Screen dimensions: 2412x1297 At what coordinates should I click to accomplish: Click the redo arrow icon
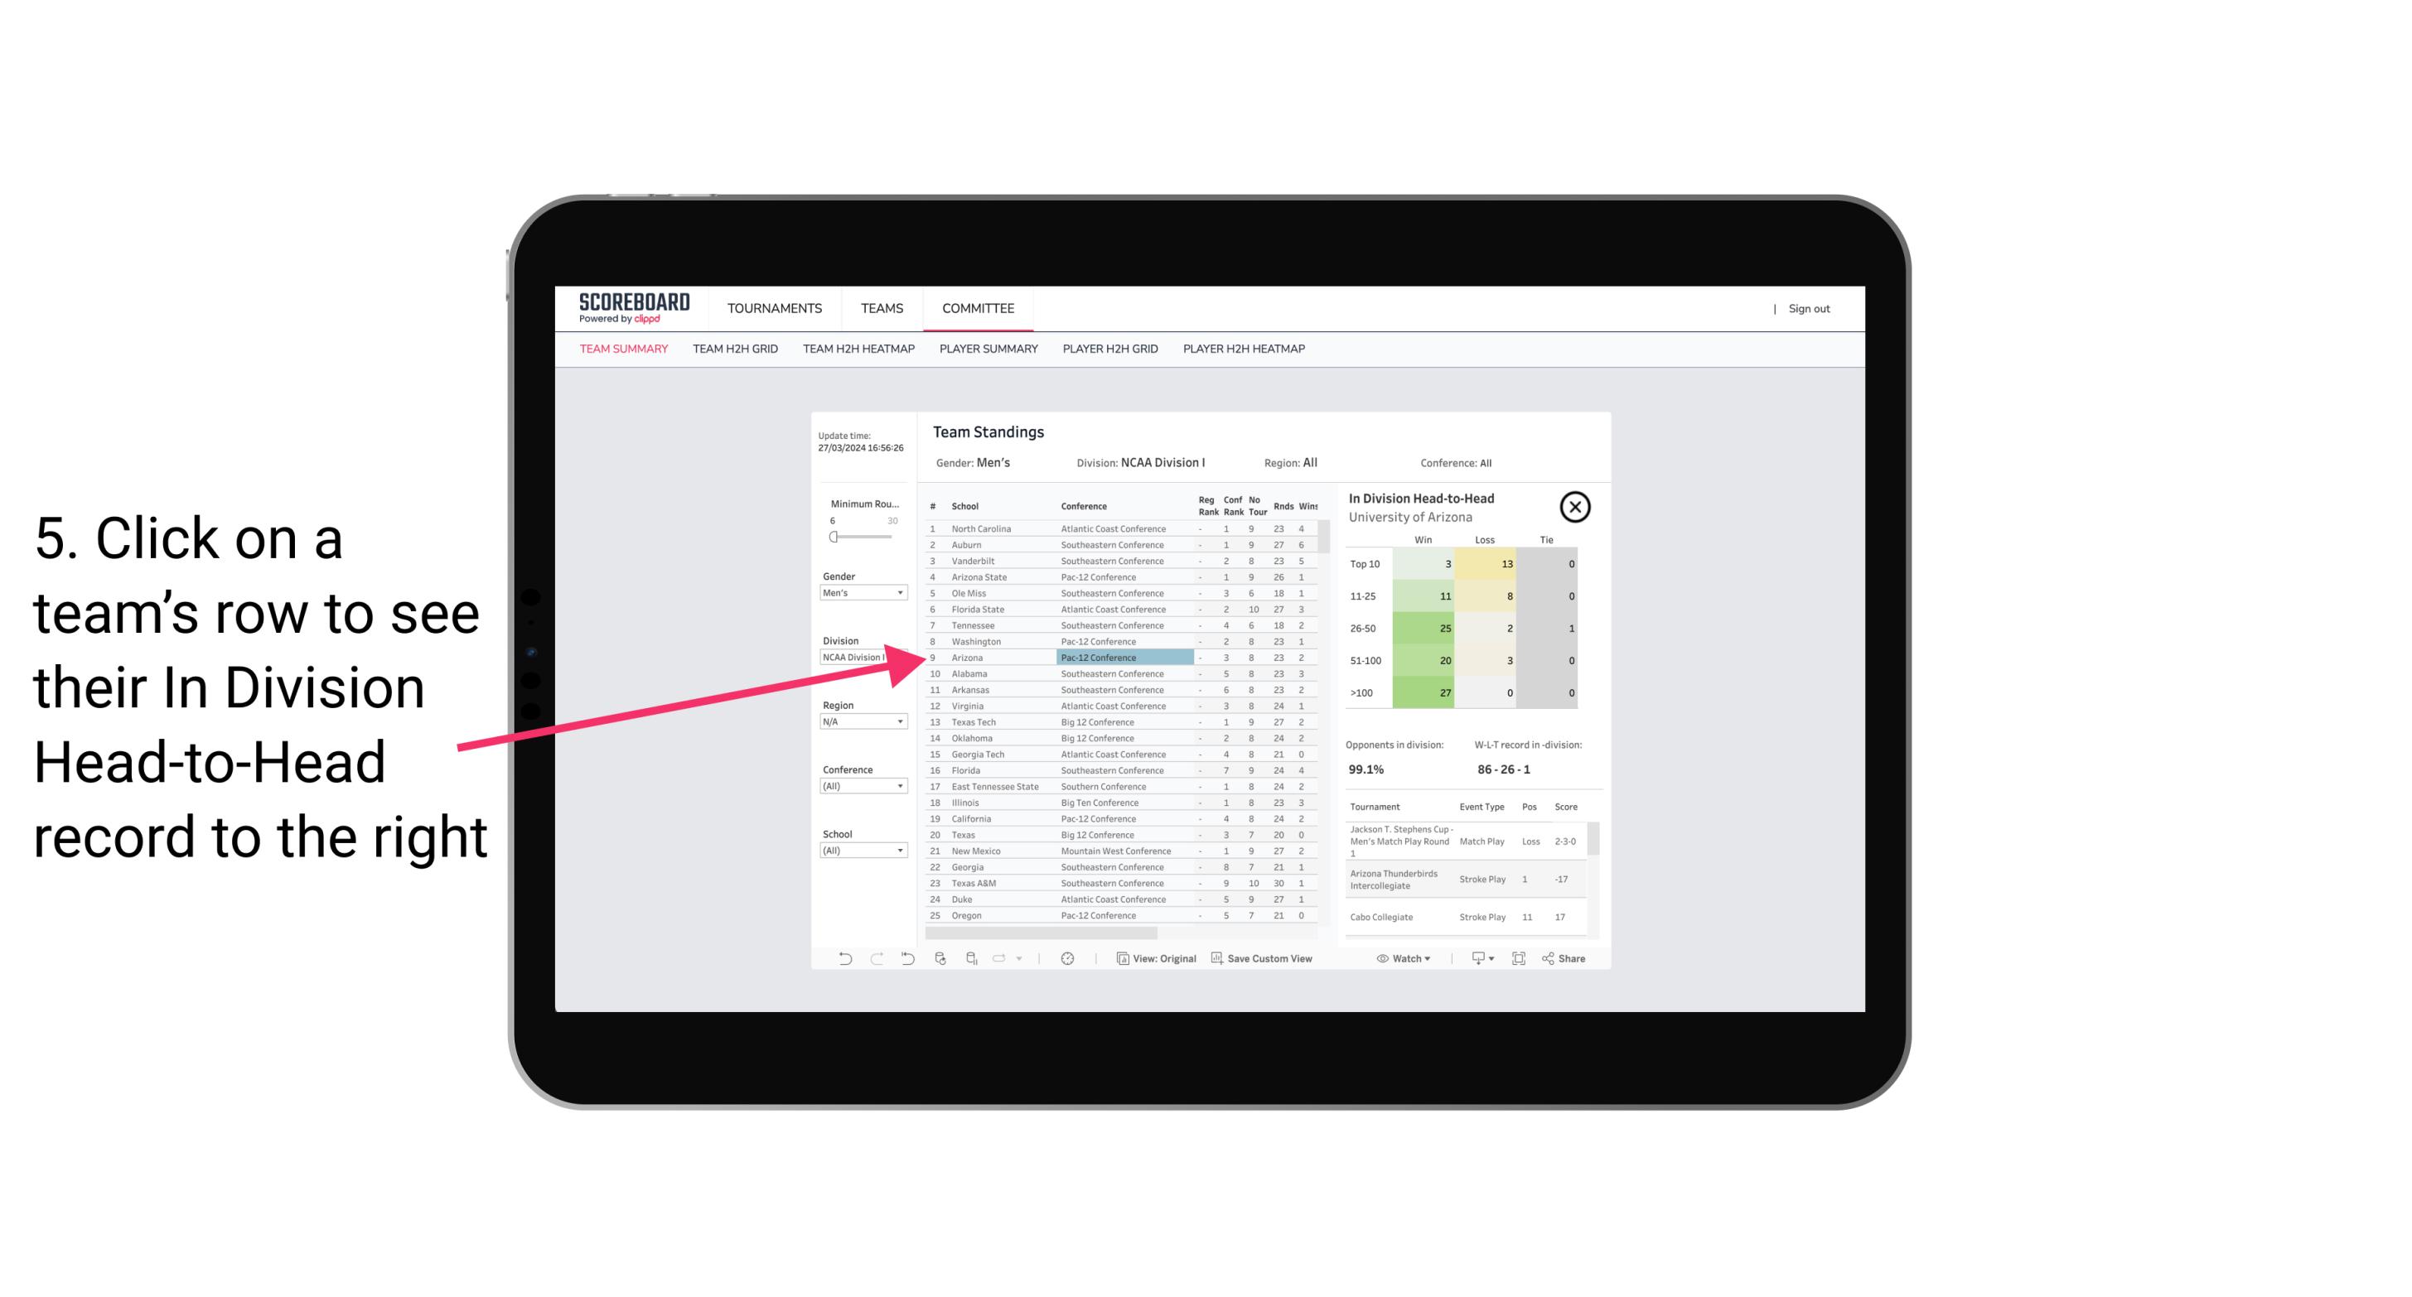(875, 958)
